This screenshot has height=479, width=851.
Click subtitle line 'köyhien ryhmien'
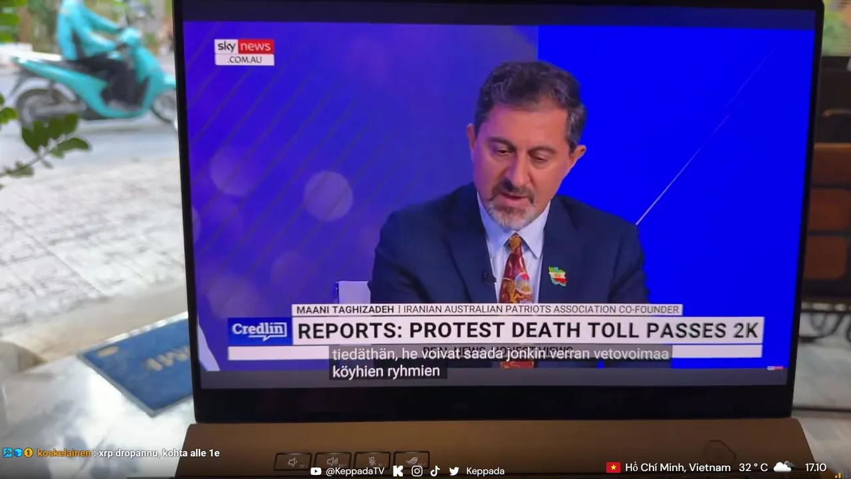386,371
